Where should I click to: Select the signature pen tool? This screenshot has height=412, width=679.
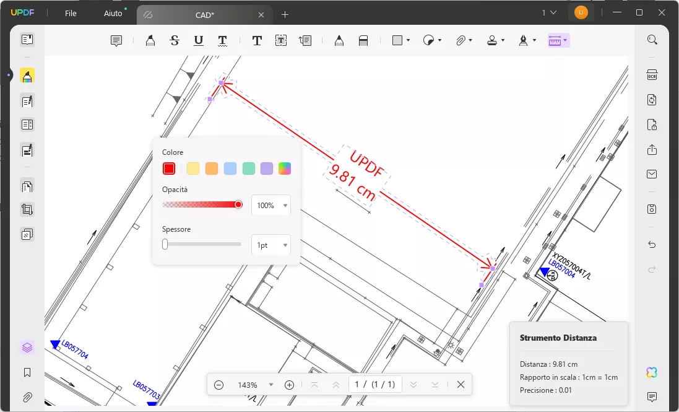[523, 40]
